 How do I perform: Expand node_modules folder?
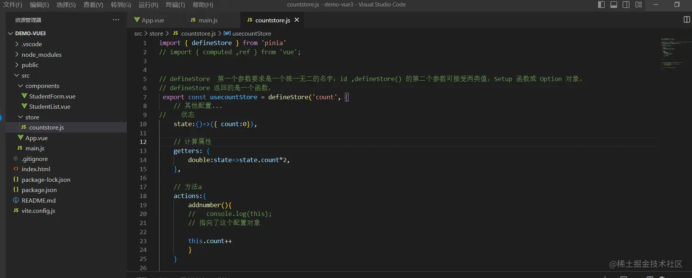pos(66,55)
